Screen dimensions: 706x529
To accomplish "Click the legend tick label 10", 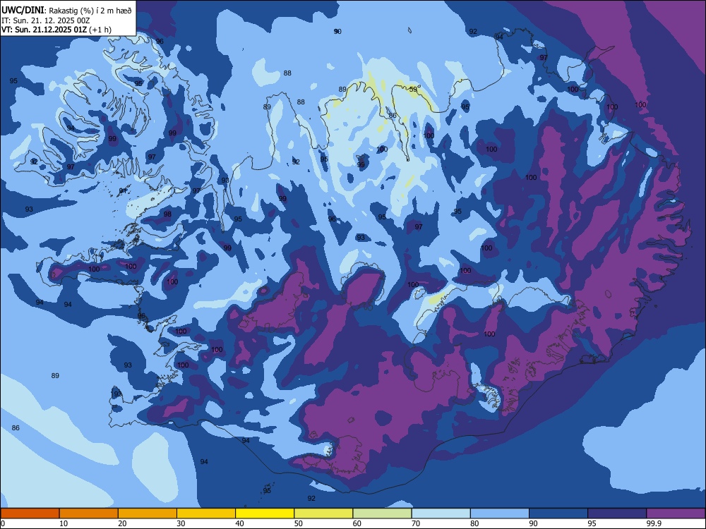I will (x=64, y=523).
